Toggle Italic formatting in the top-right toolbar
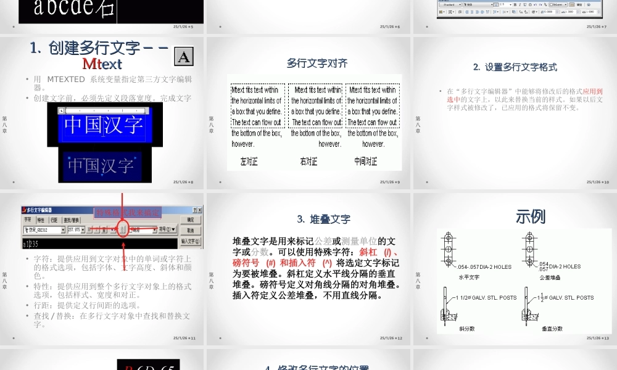 click(520, 5)
